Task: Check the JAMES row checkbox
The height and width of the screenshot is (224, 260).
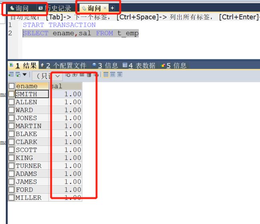Action: point(12,182)
